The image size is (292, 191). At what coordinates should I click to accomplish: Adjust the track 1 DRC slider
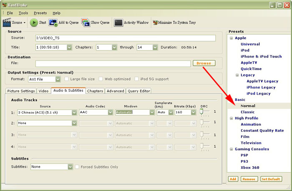pos(202,112)
